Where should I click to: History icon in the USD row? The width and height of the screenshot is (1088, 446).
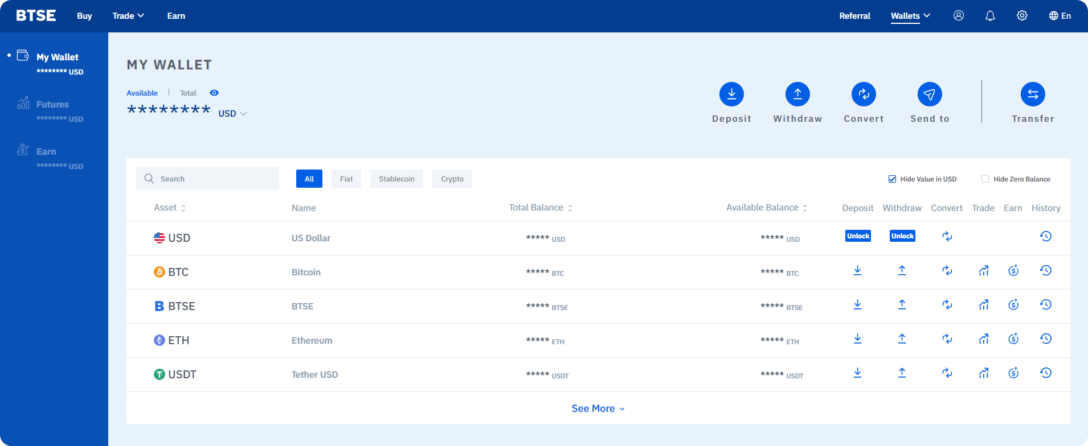click(x=1046, y=236)
